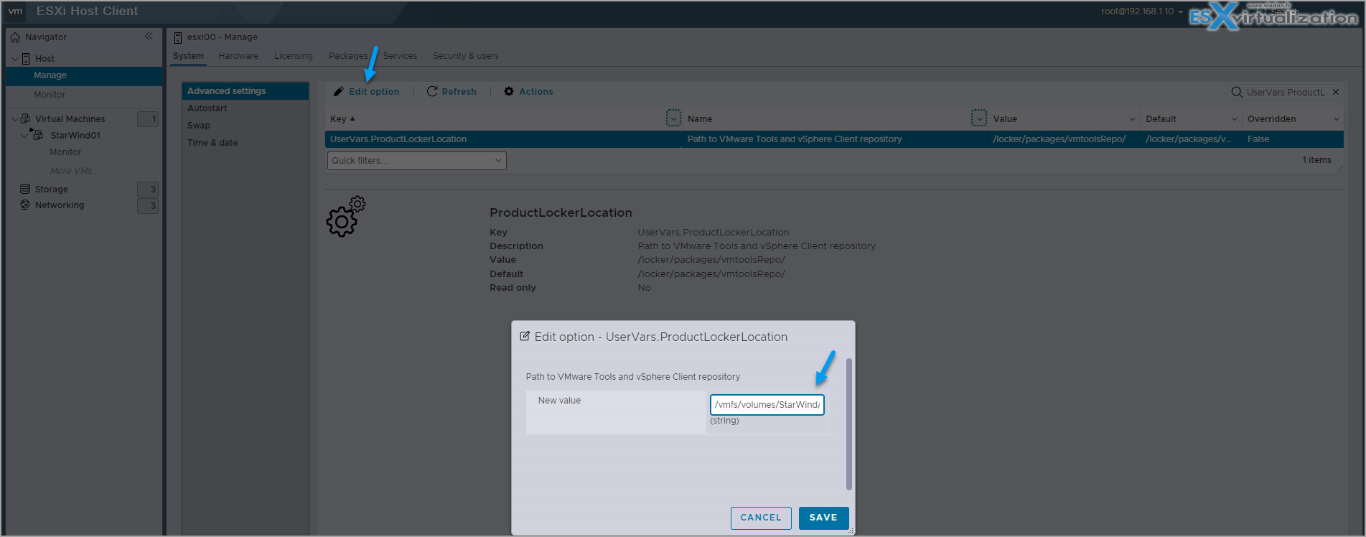Click Storage count badge 3
The image size is (1366, 537).
(148, 190)
